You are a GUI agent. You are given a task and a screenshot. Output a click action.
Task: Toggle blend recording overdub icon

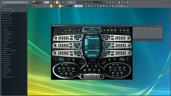pos(60,2)
